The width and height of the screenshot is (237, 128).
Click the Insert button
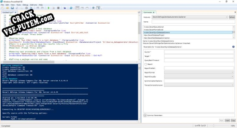coord(227,120)
